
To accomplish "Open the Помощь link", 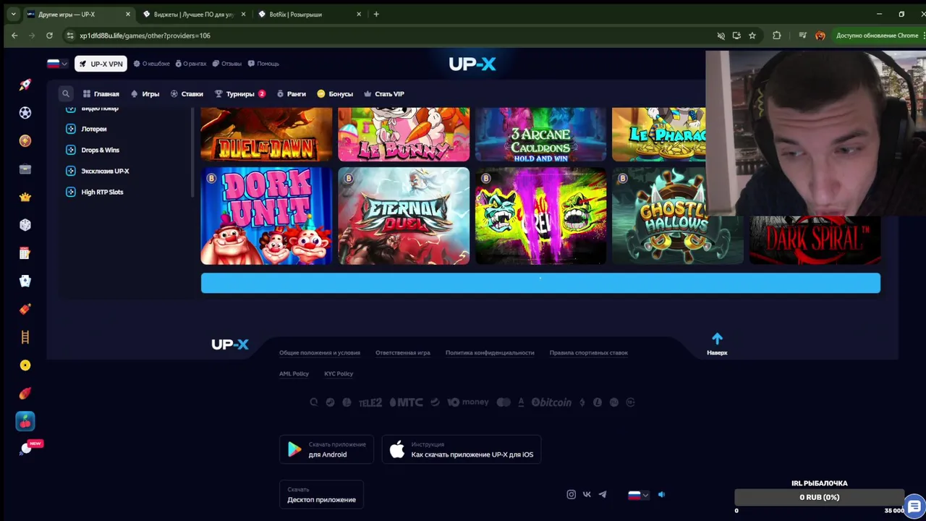I will pos(263,64).
